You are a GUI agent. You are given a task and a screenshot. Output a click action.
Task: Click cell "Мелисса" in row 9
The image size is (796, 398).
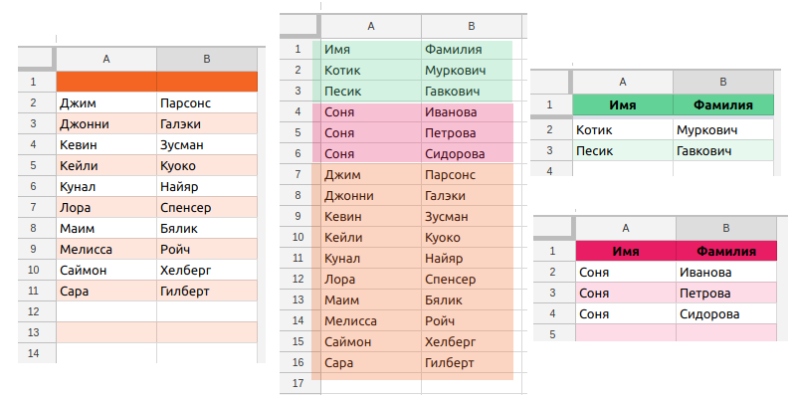click(86, 249)
